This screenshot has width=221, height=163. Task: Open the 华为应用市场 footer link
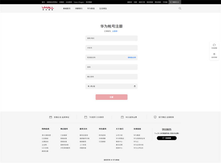(138, 145)
